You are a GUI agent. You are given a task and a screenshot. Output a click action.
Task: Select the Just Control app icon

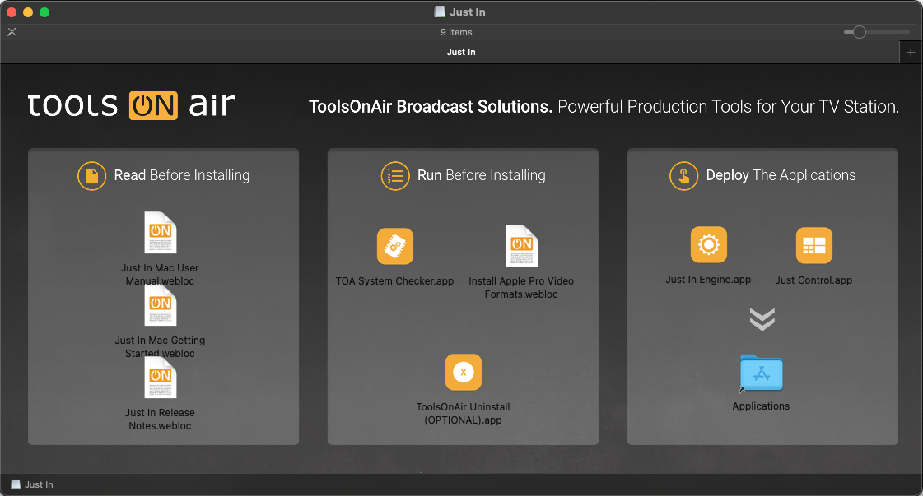814,245
